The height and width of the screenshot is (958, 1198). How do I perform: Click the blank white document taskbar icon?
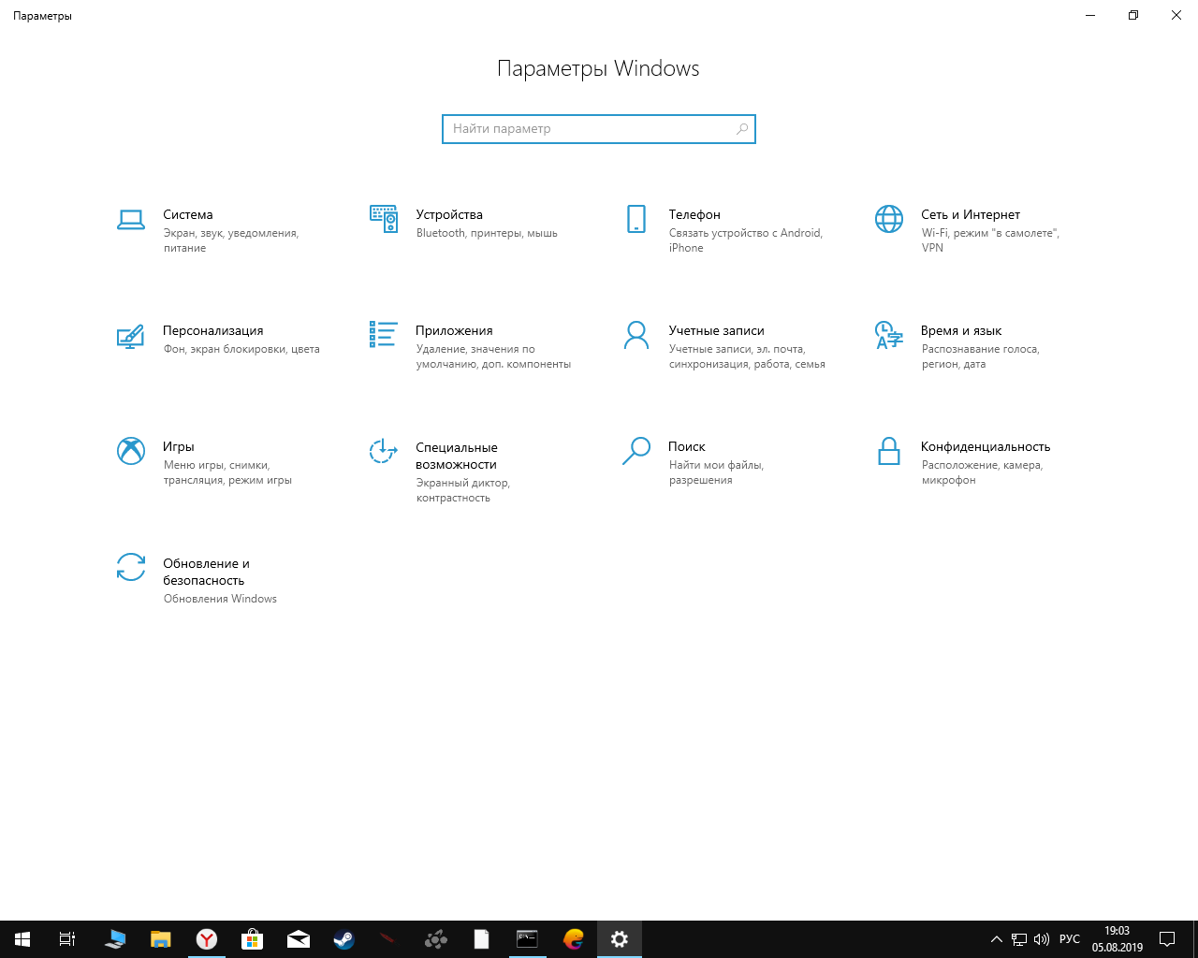(481, 939)
